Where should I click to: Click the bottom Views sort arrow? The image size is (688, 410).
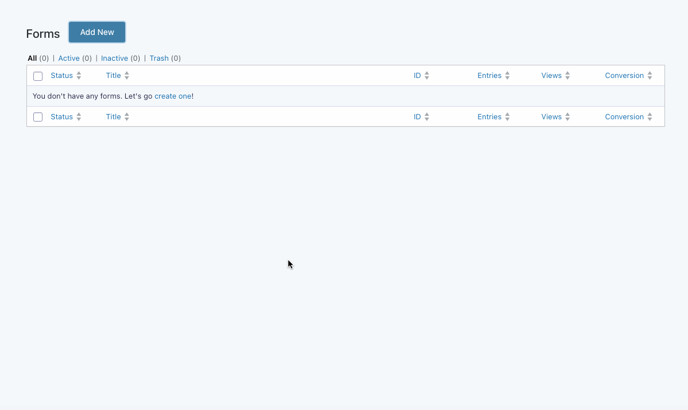click(x=569, y=116)
